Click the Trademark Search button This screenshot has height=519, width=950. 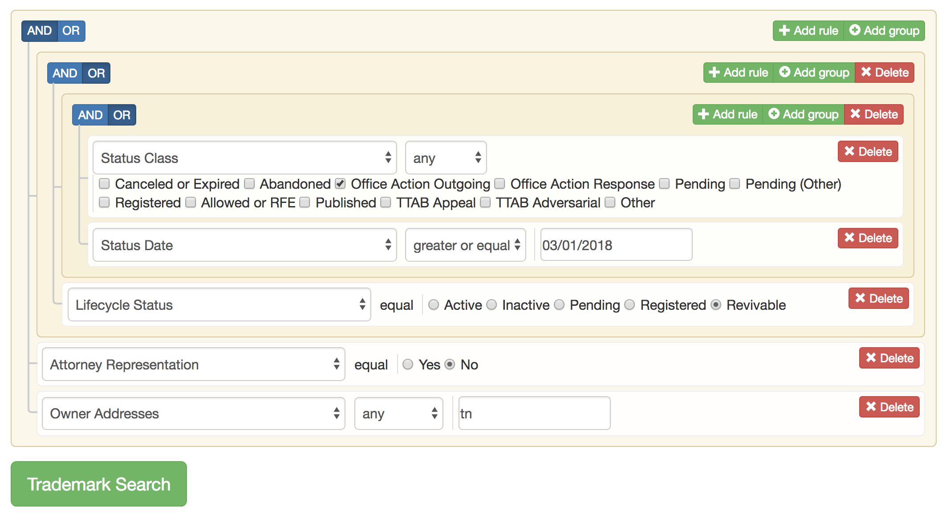(98, 484)
